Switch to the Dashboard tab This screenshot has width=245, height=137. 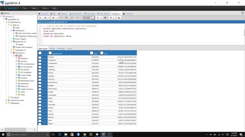pyautogui.click(x=128, y=14)
